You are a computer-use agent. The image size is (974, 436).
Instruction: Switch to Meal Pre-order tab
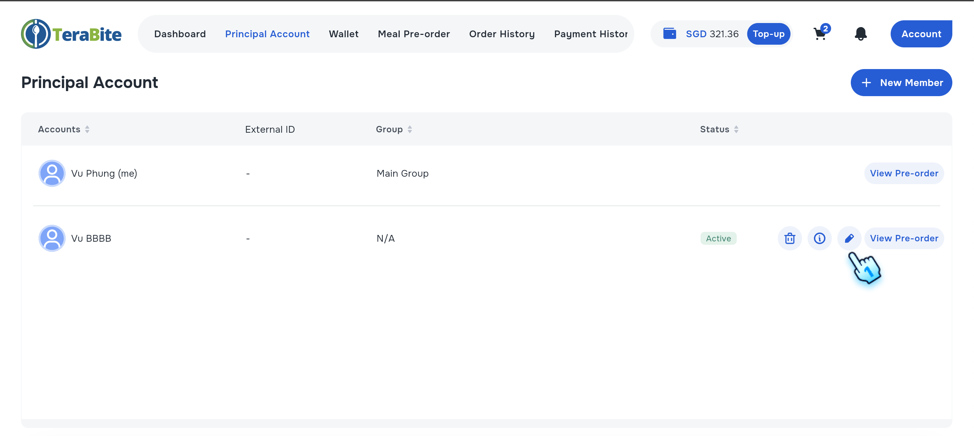point(414,34)
